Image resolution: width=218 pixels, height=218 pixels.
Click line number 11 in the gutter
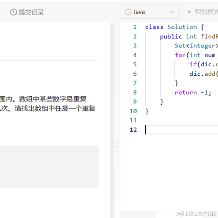click(x=133, y=120)
